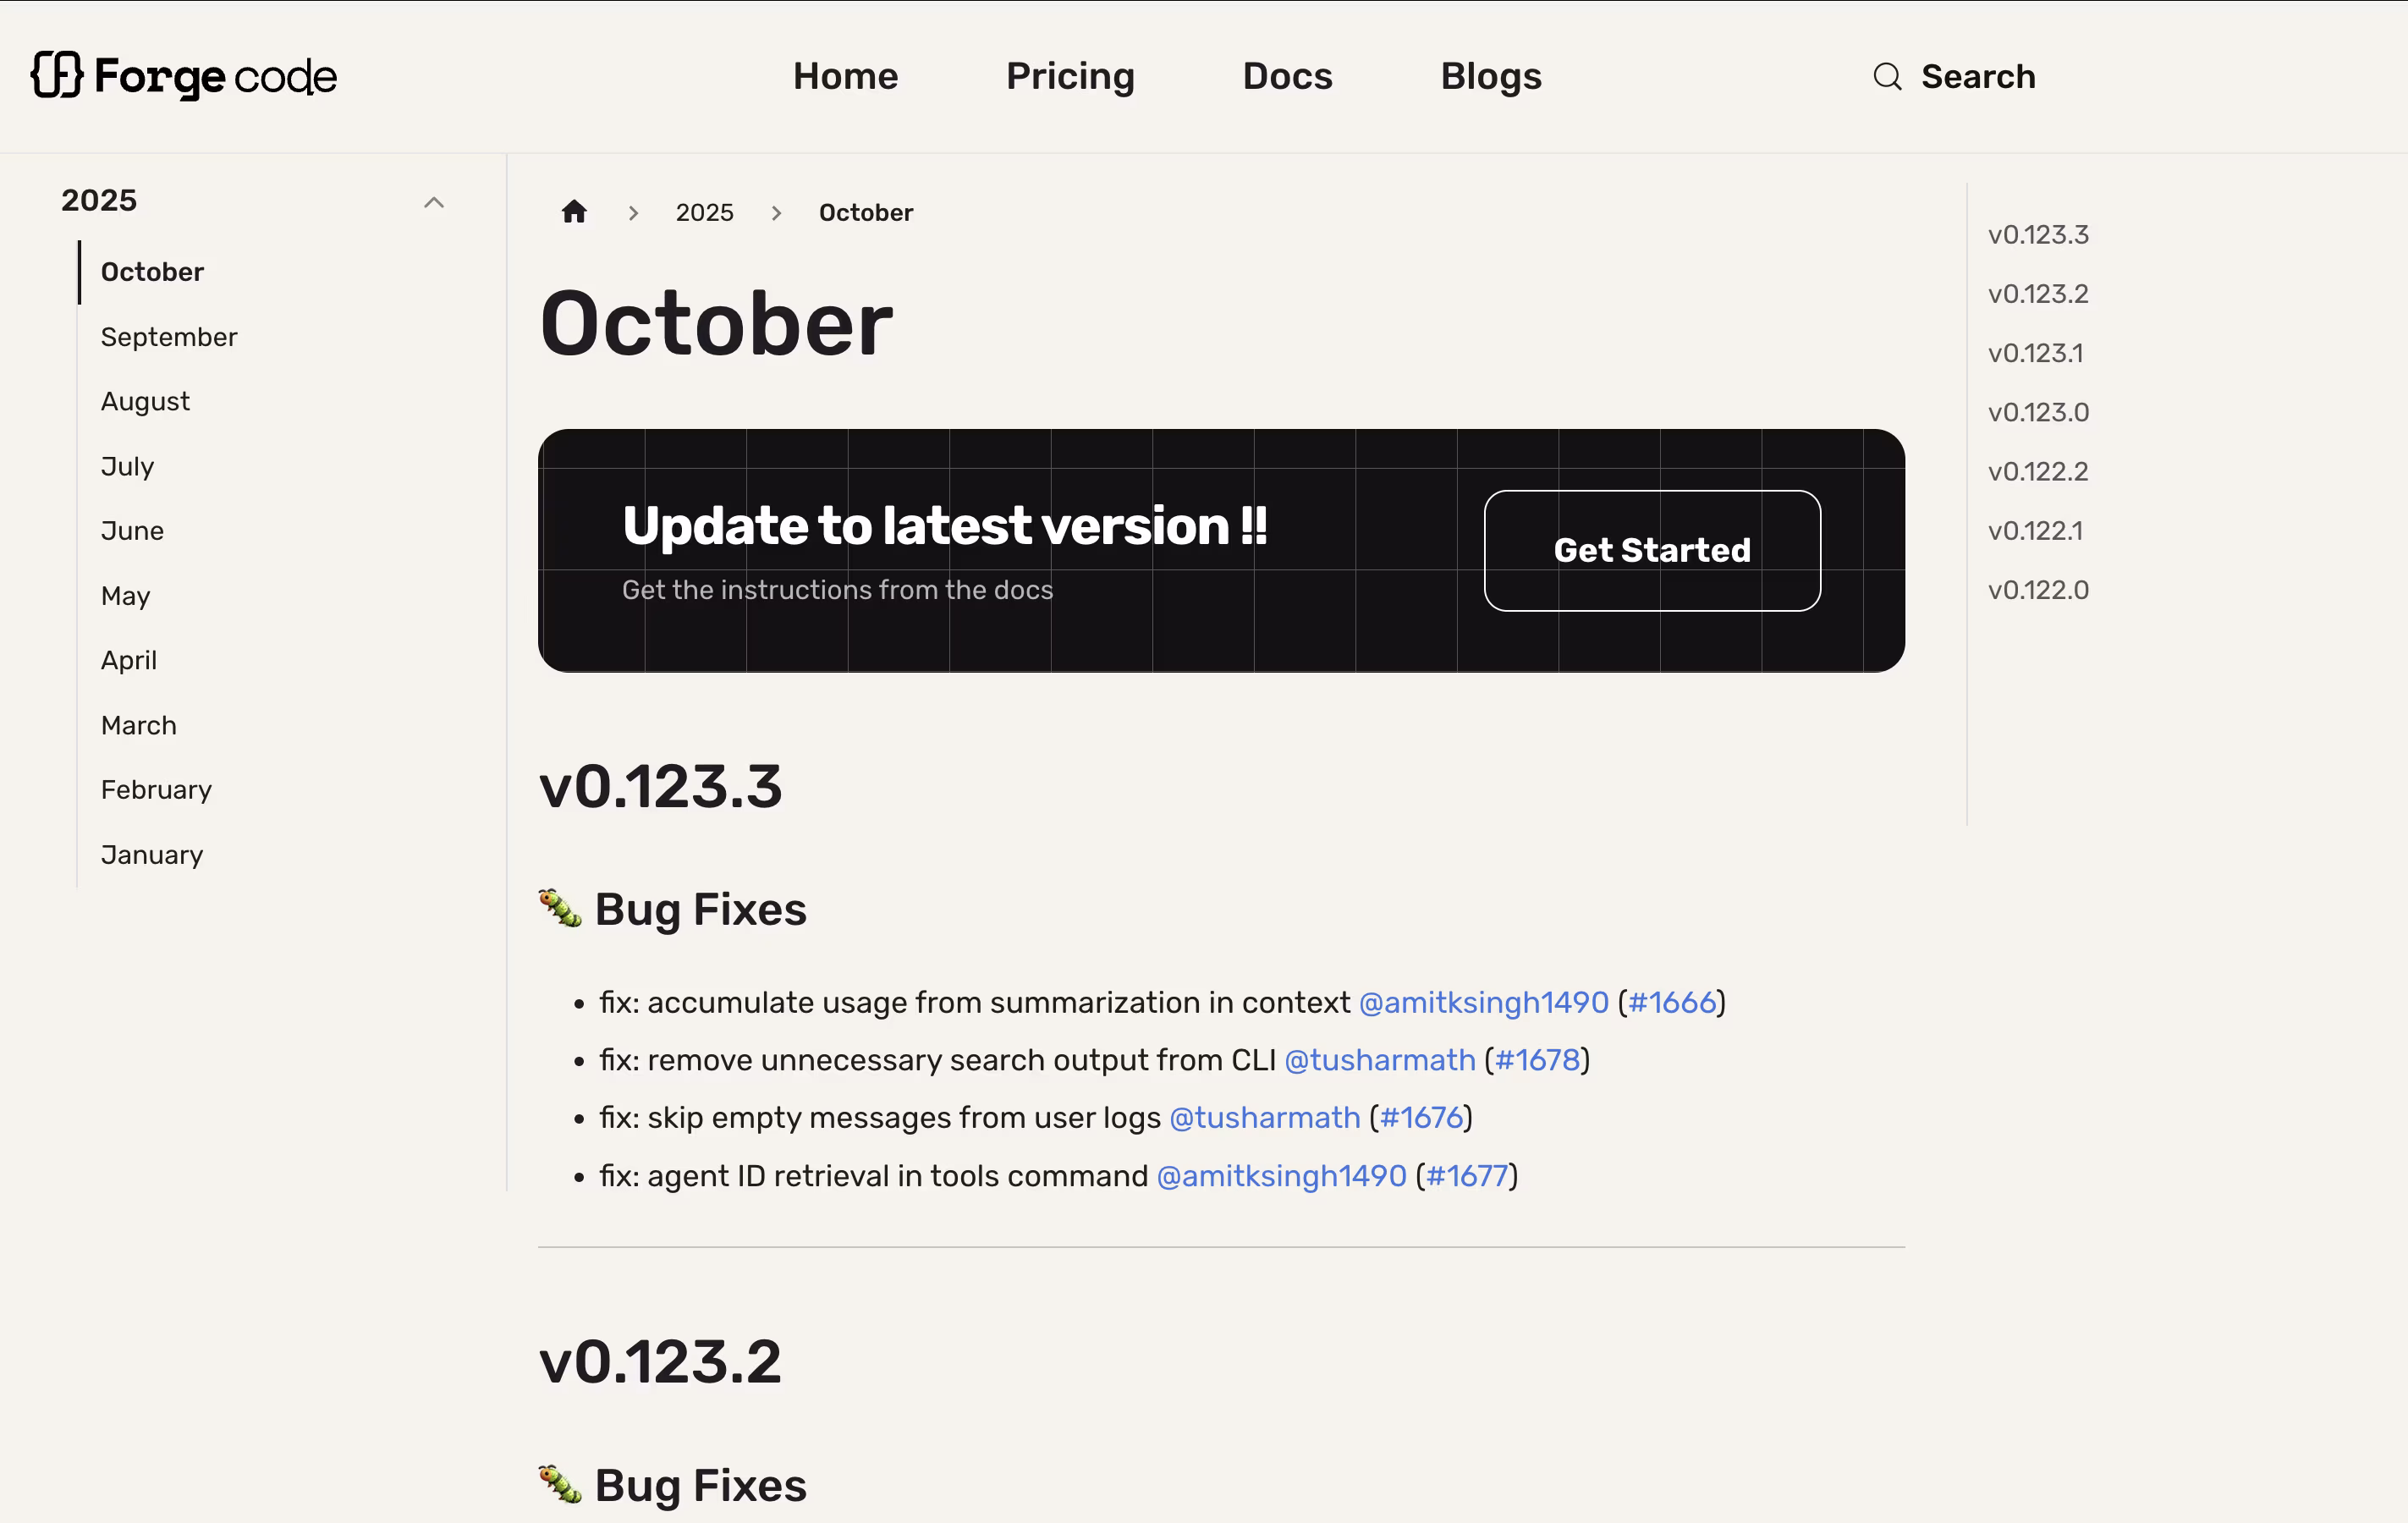Click the search magnifier icon
2408x1523 pixels.
[x=1887, y=77]
